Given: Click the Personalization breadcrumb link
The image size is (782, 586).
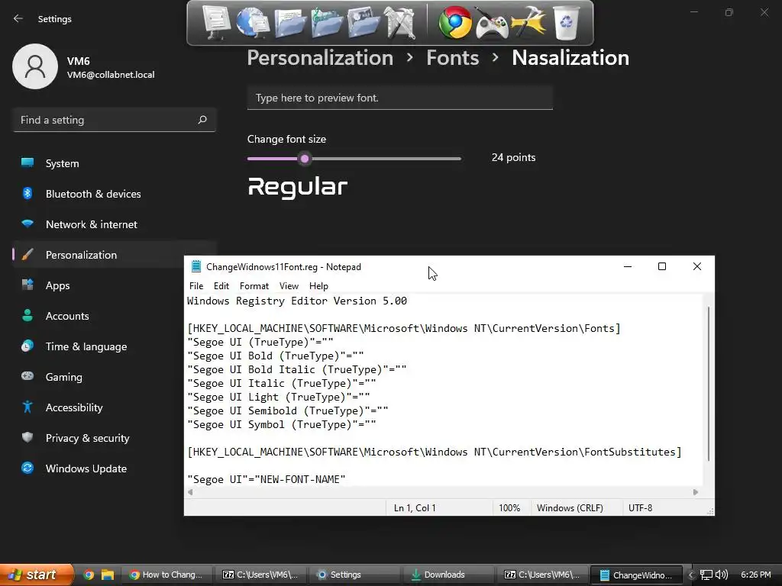Looking at the screenshot, I should point(320,58).
